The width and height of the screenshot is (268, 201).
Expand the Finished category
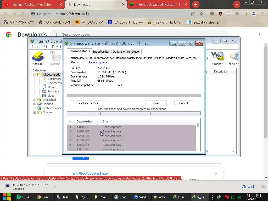(35, 104)
